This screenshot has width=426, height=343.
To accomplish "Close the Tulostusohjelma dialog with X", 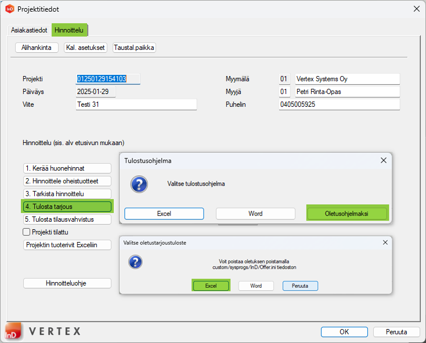I will 383,160.
